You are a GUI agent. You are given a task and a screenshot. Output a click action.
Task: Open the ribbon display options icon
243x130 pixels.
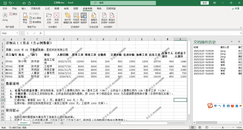click(x=215, y=3)
